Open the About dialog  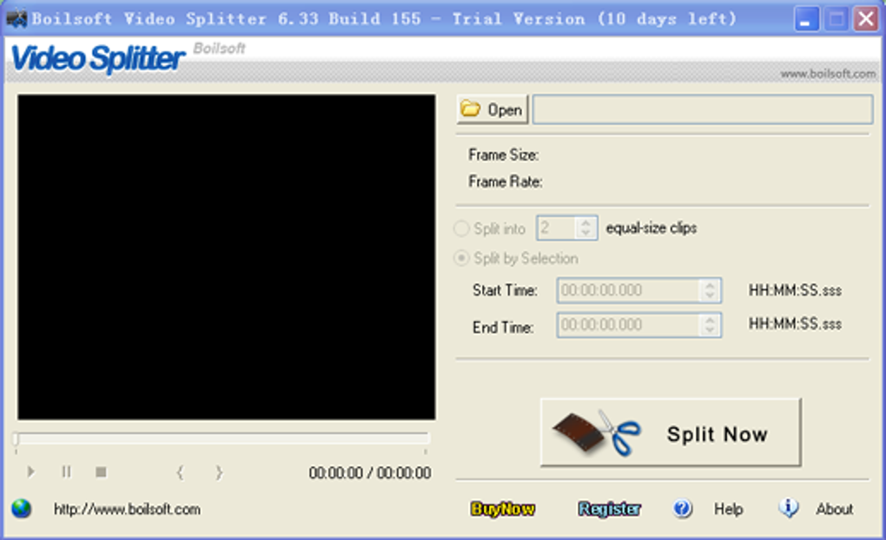834,509
